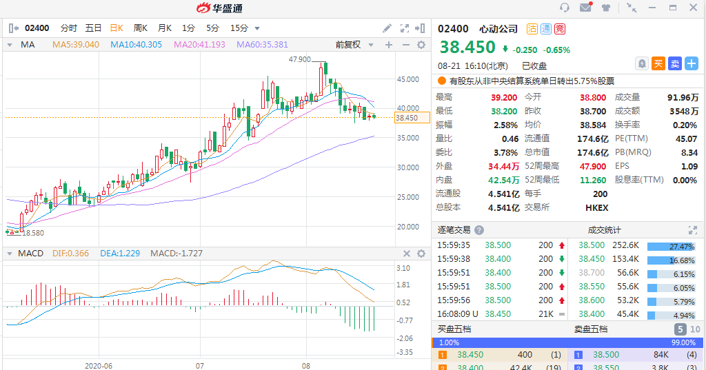The image size is (706, 370).
Task: Click the buy/sell ratio bar 1.00% 99.00%
Action: click(567, 342)
